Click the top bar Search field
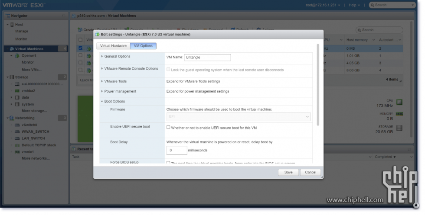Image resolution: width=425 pixels, height=215 pixels. click(x=392, y=5)
